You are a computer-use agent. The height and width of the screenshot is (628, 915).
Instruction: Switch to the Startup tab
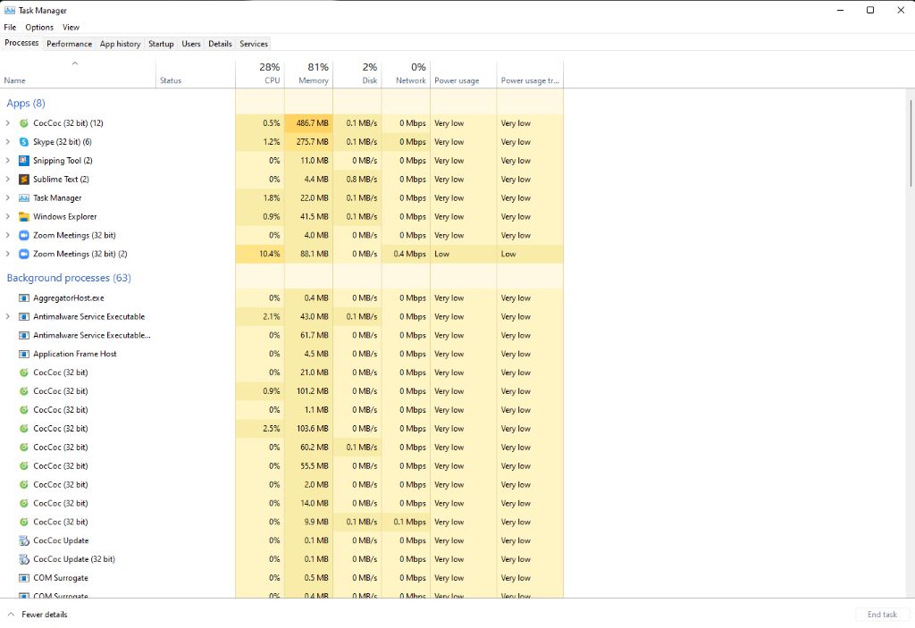161,44
